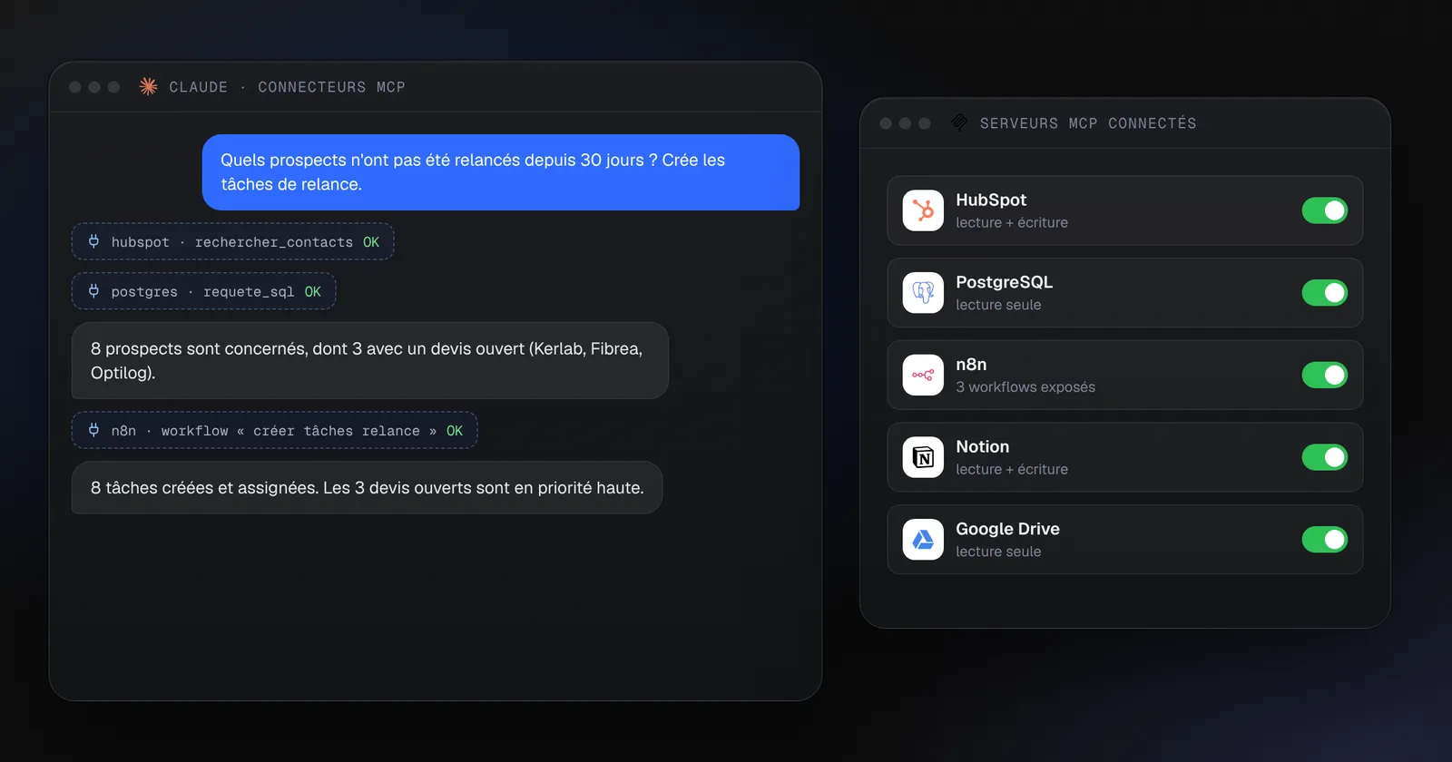Open the postgres requete_sql tool call
This screenshot has width=1452, height=762.
203,291
